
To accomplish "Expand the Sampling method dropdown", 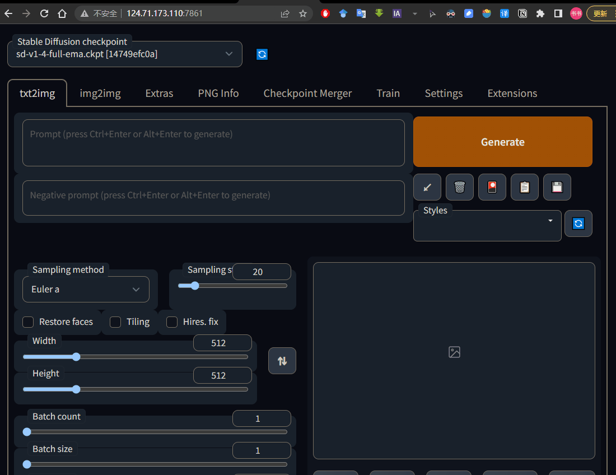I will (x=86, y=289).
